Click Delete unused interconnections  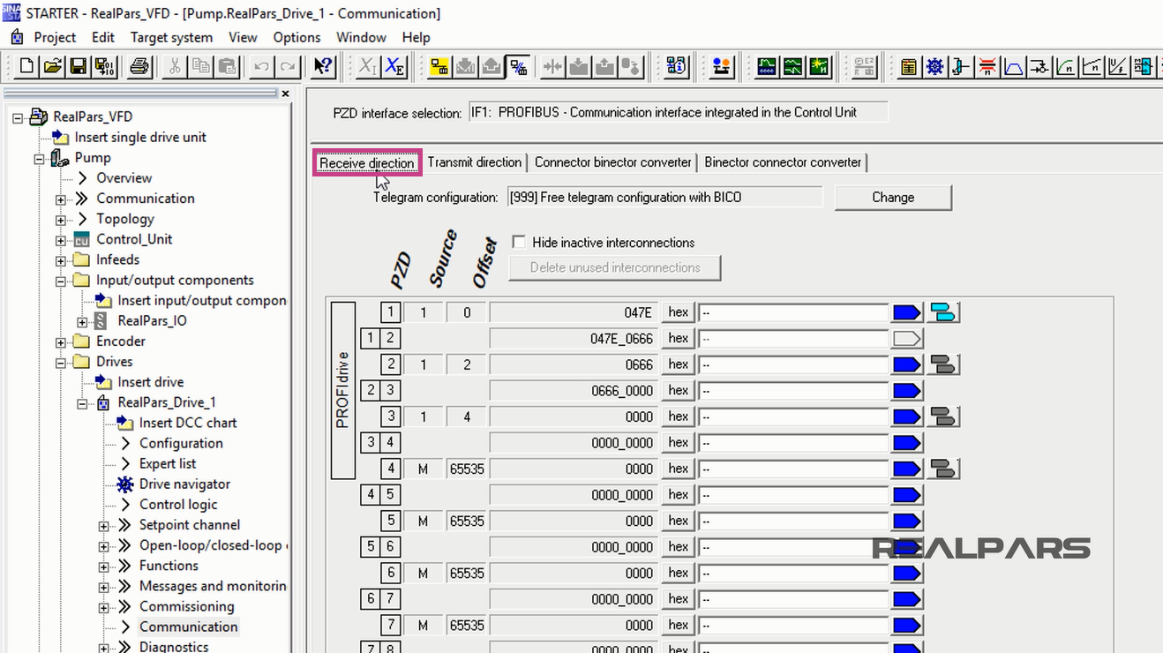(x=614, y=266)
